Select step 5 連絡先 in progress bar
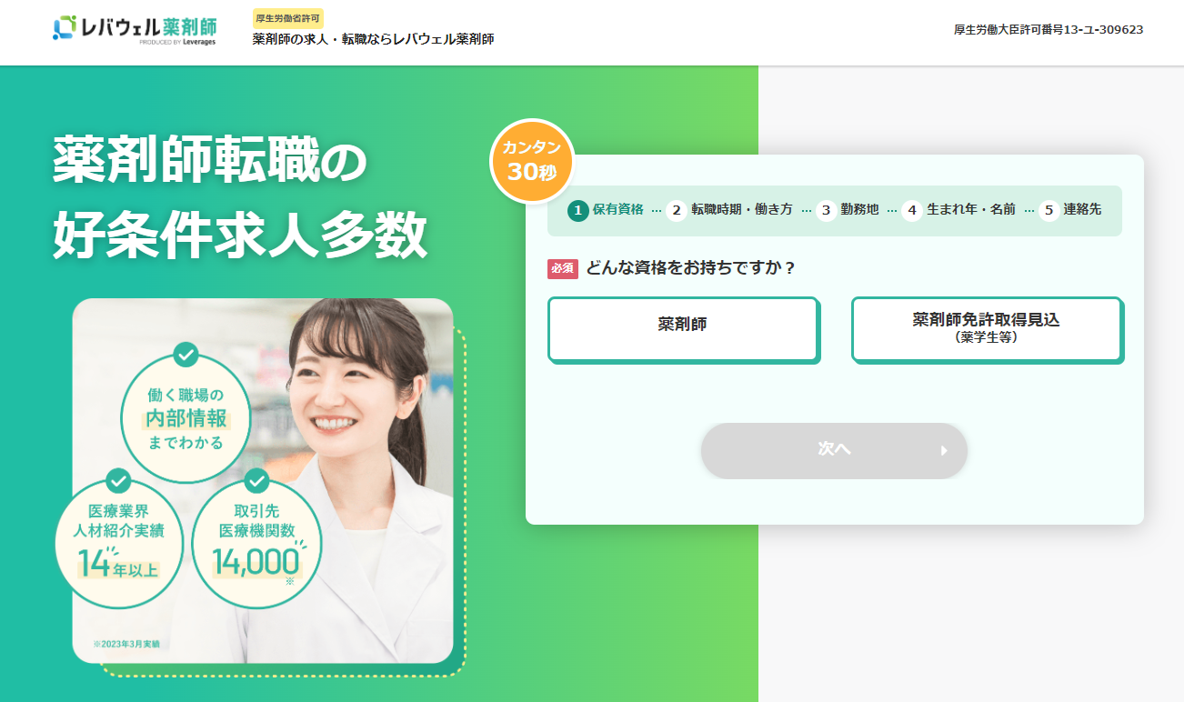This screenshot has height=702, width=1184. 1070,210
